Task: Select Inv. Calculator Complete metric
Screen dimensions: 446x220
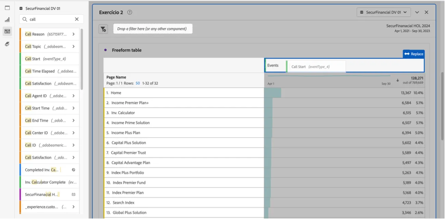Action: (49, 182)
